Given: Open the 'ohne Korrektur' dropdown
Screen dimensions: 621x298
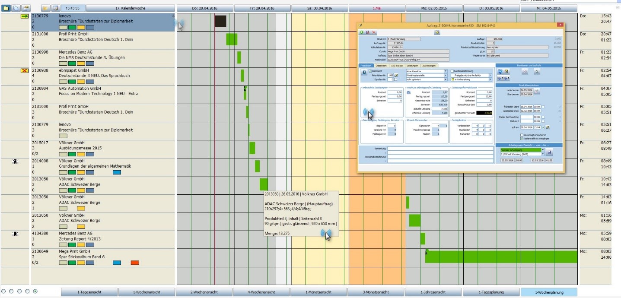Looking at the screenshot, I should (x=445, y=71).
